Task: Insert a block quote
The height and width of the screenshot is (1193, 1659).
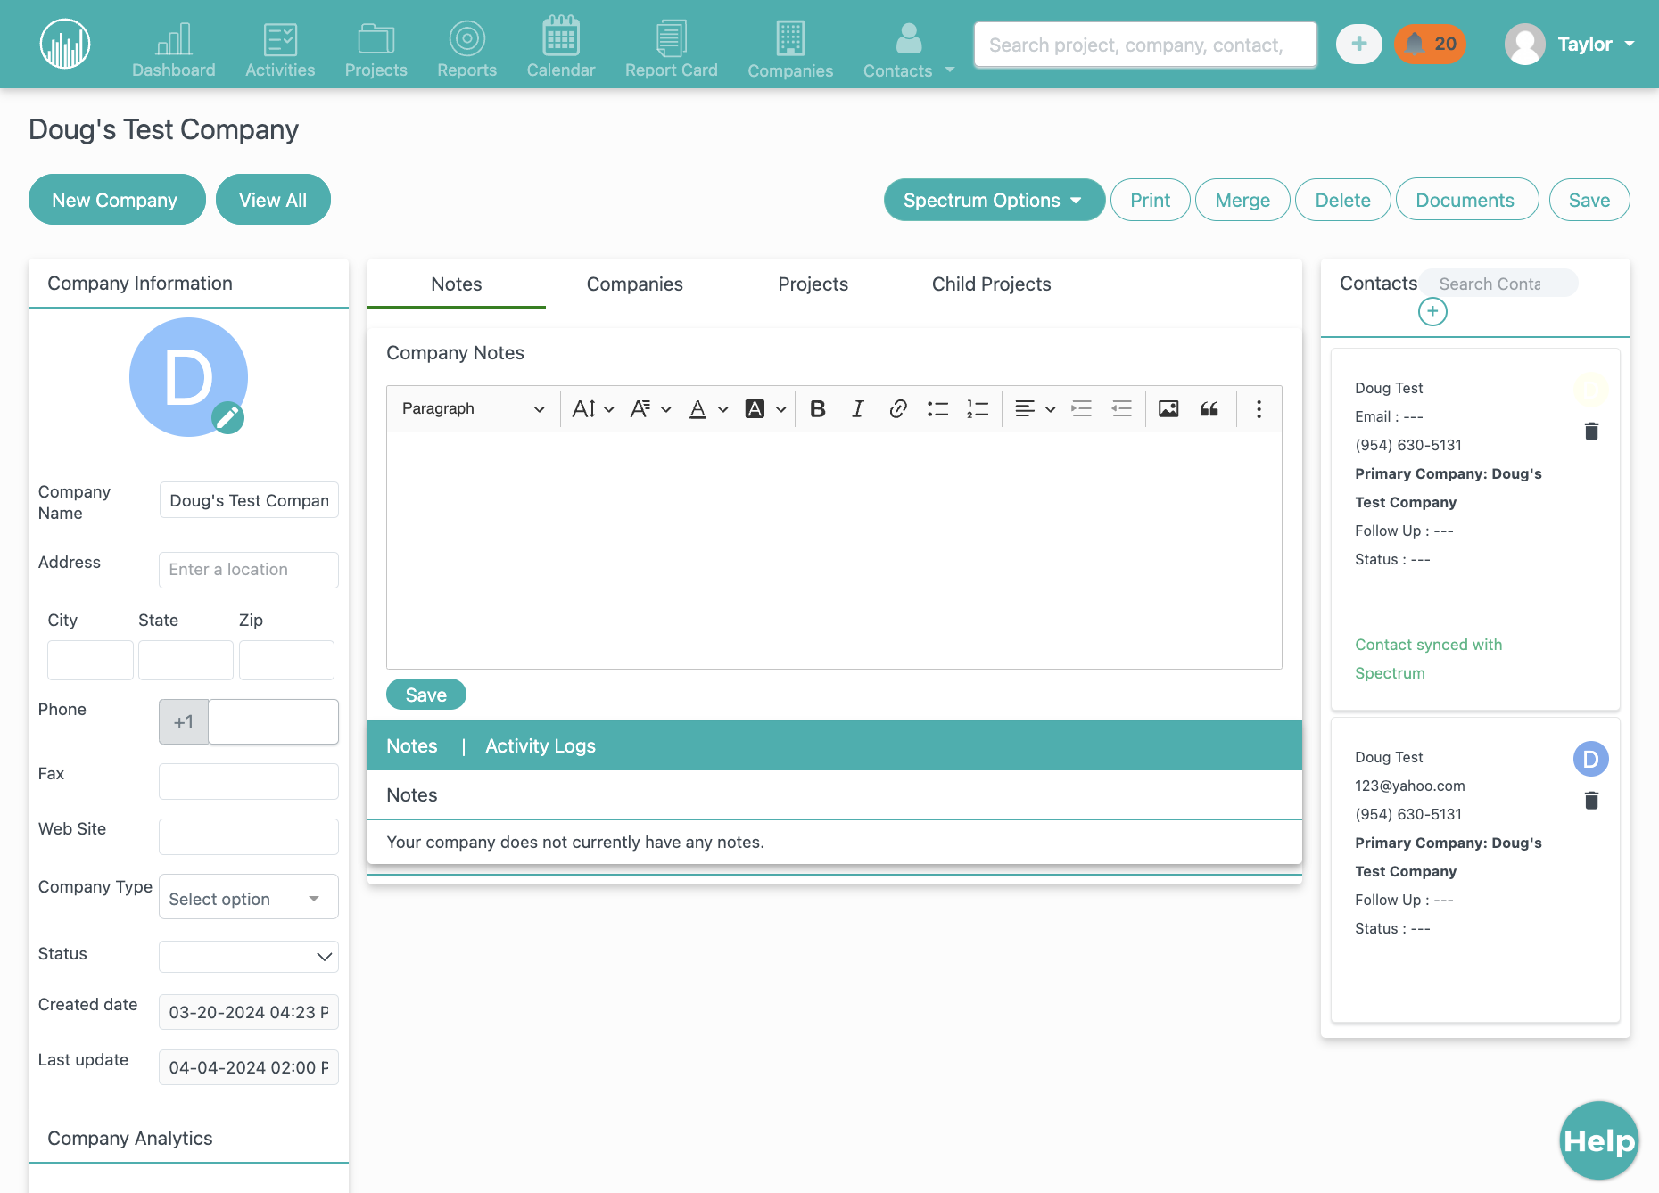Action: point(1209,408)
